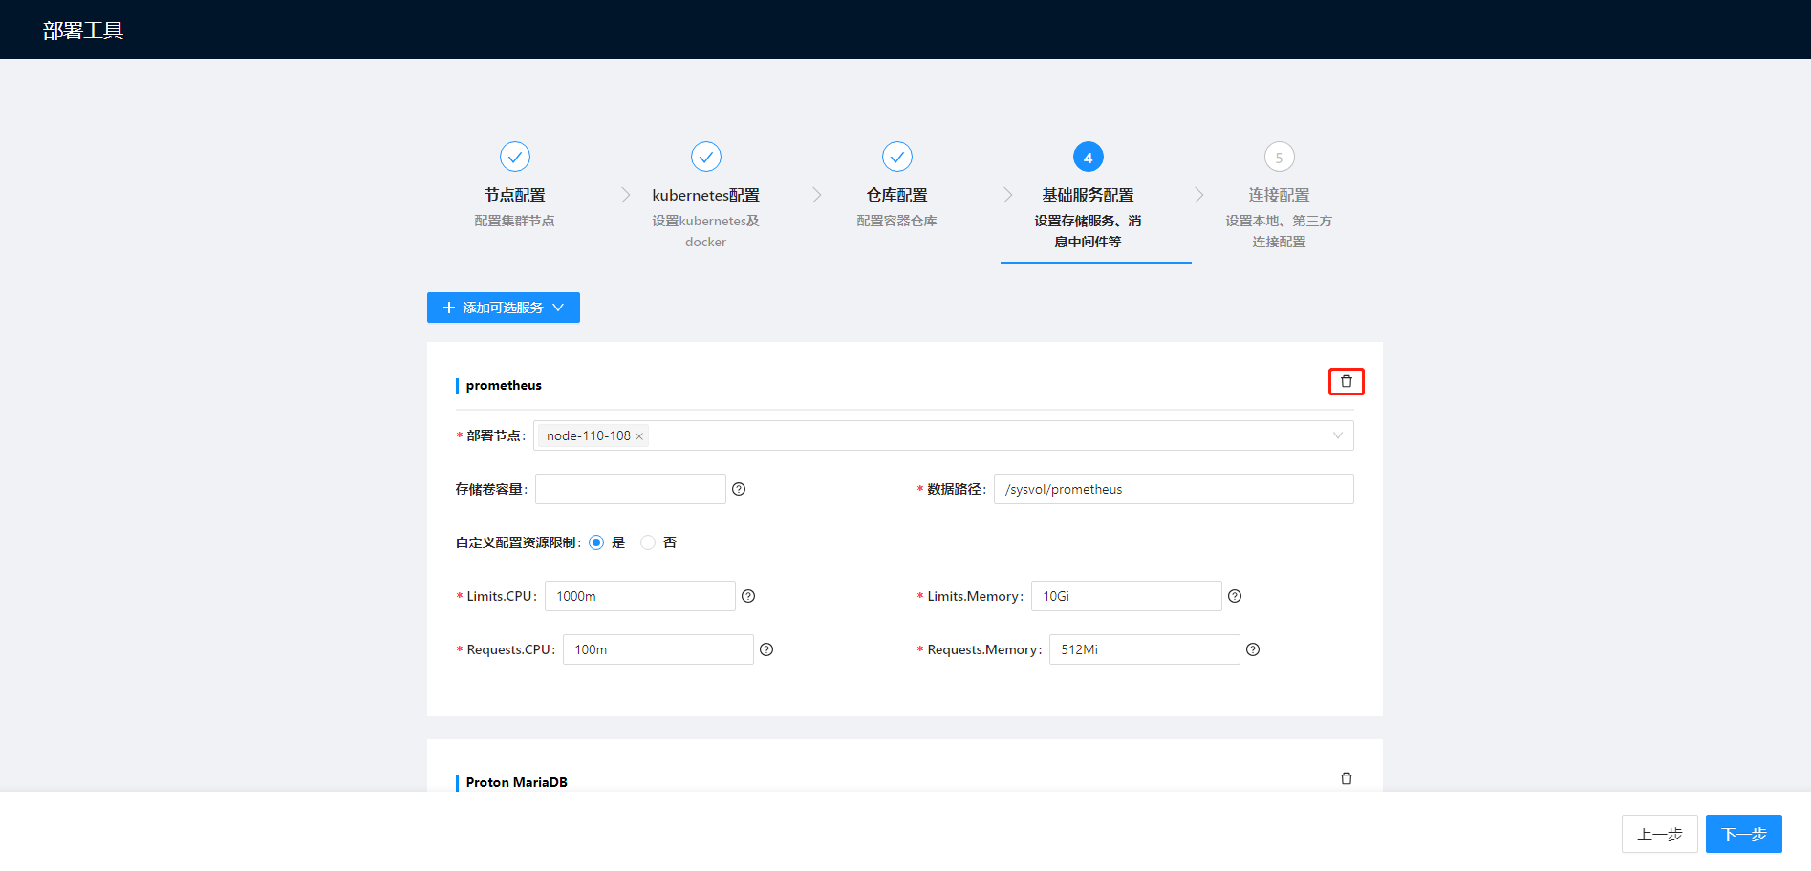Click the Proton MariaDB section title

tap(517, 782)
